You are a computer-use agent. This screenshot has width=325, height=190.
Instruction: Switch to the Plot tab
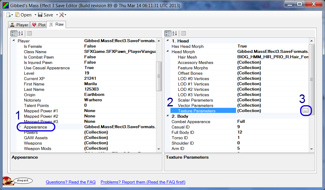[38, 25]
